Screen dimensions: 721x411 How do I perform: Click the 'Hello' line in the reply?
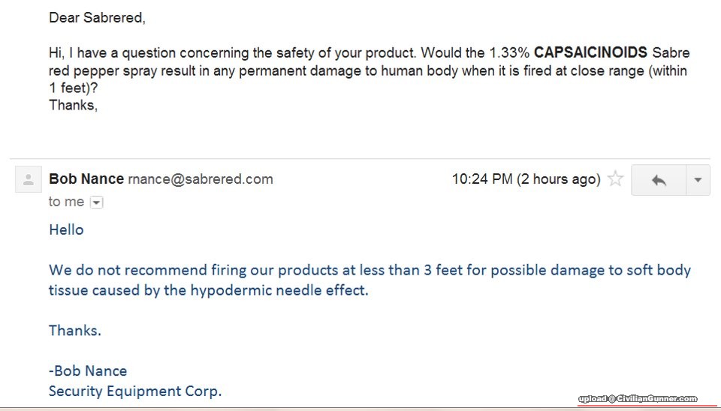(66, 229)
